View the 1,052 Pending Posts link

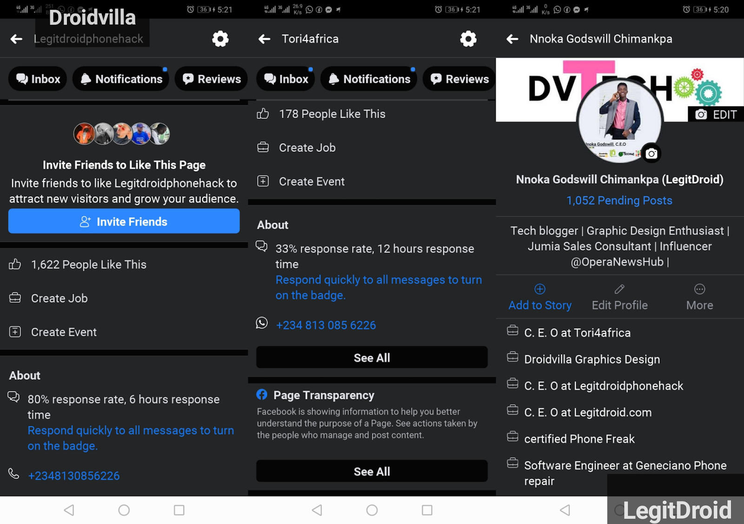619,200
